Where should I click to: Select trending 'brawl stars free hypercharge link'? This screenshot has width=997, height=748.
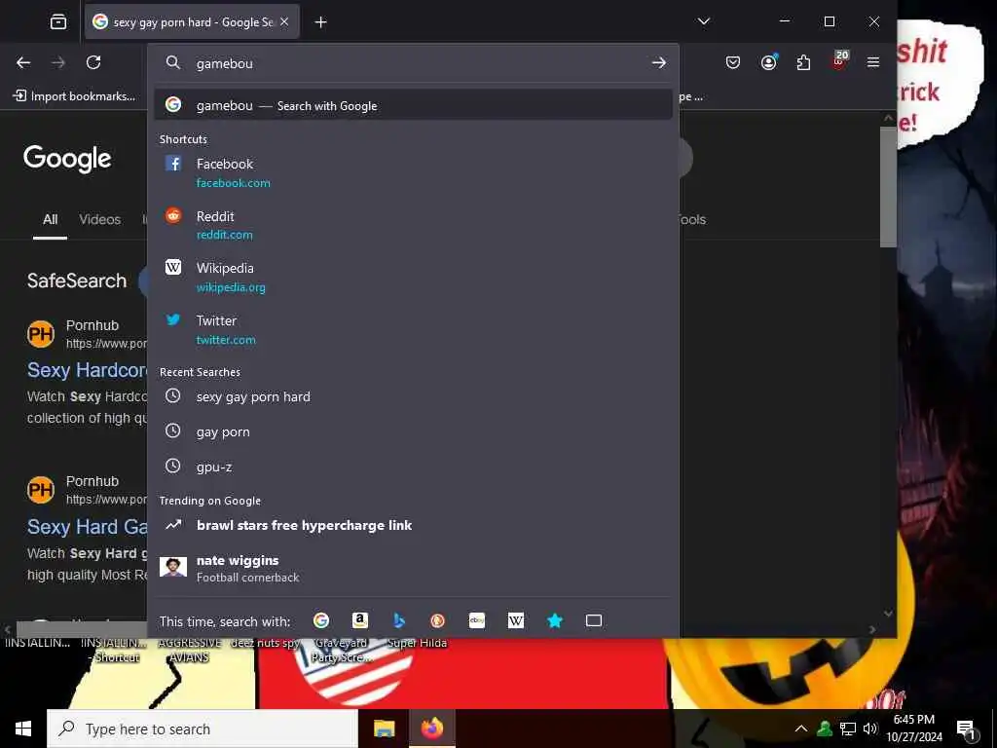(x=413, y=525)
